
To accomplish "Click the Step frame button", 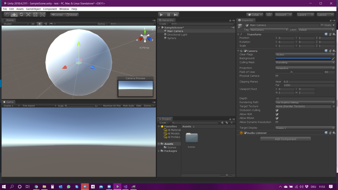I will pos(176,15).
